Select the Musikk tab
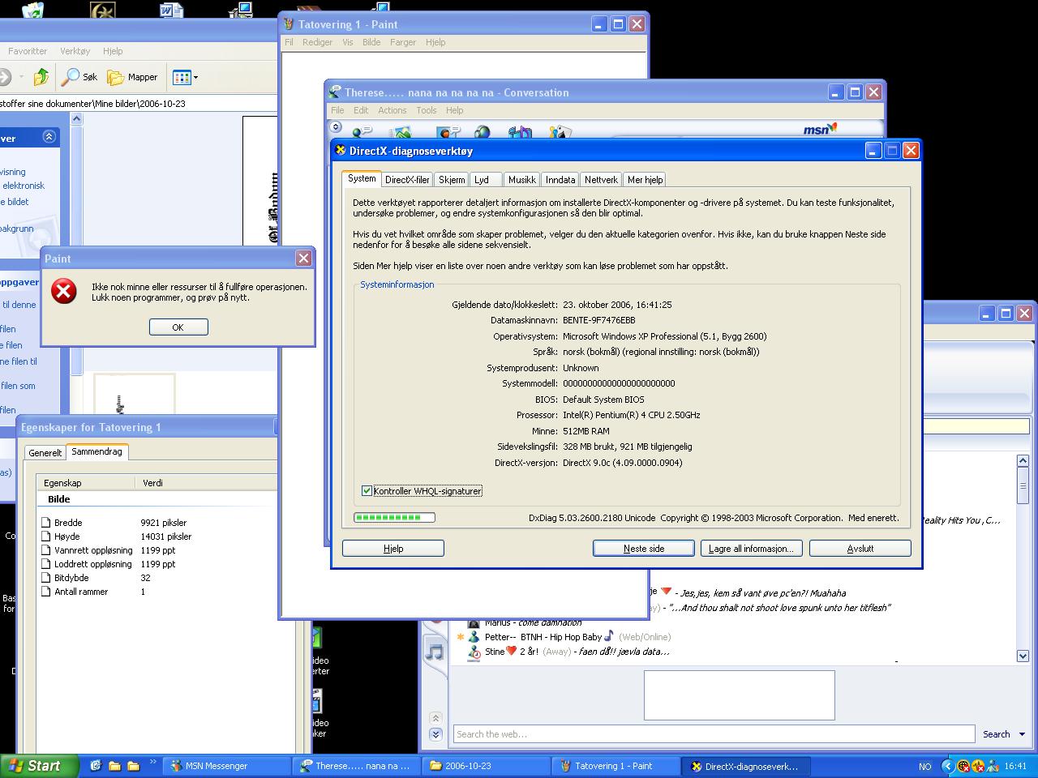The height and width of the screenshot is (778, 1038). pos(521,180)
